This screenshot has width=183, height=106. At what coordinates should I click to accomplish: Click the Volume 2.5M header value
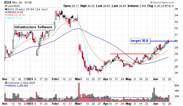tap(137, 6)
